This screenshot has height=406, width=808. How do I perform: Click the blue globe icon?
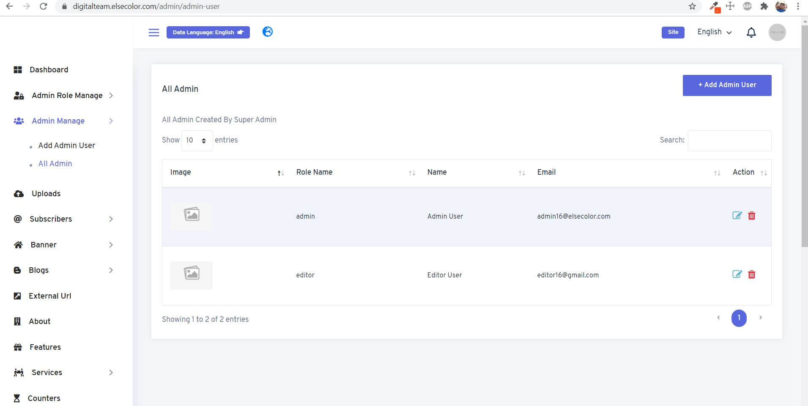[268, 32]
